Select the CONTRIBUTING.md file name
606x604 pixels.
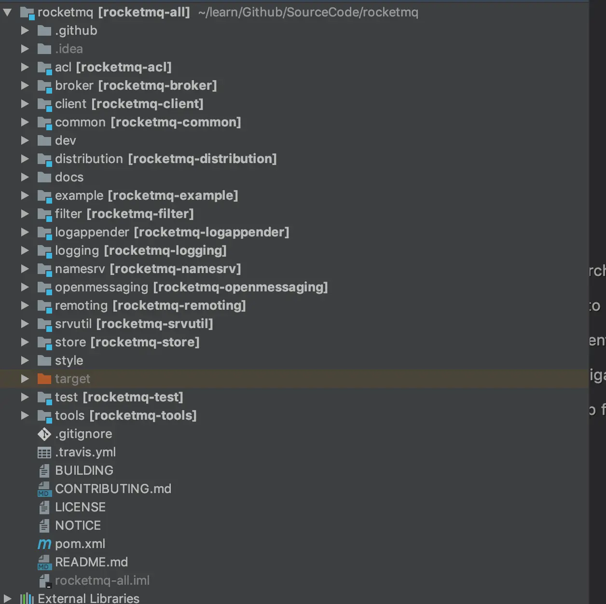coord(113,489)
